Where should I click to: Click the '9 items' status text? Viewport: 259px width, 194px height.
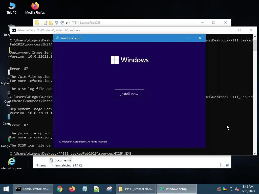tap(41, 165)
